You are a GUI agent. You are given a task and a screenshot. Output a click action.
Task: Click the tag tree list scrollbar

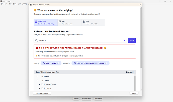tap(135, 83)
